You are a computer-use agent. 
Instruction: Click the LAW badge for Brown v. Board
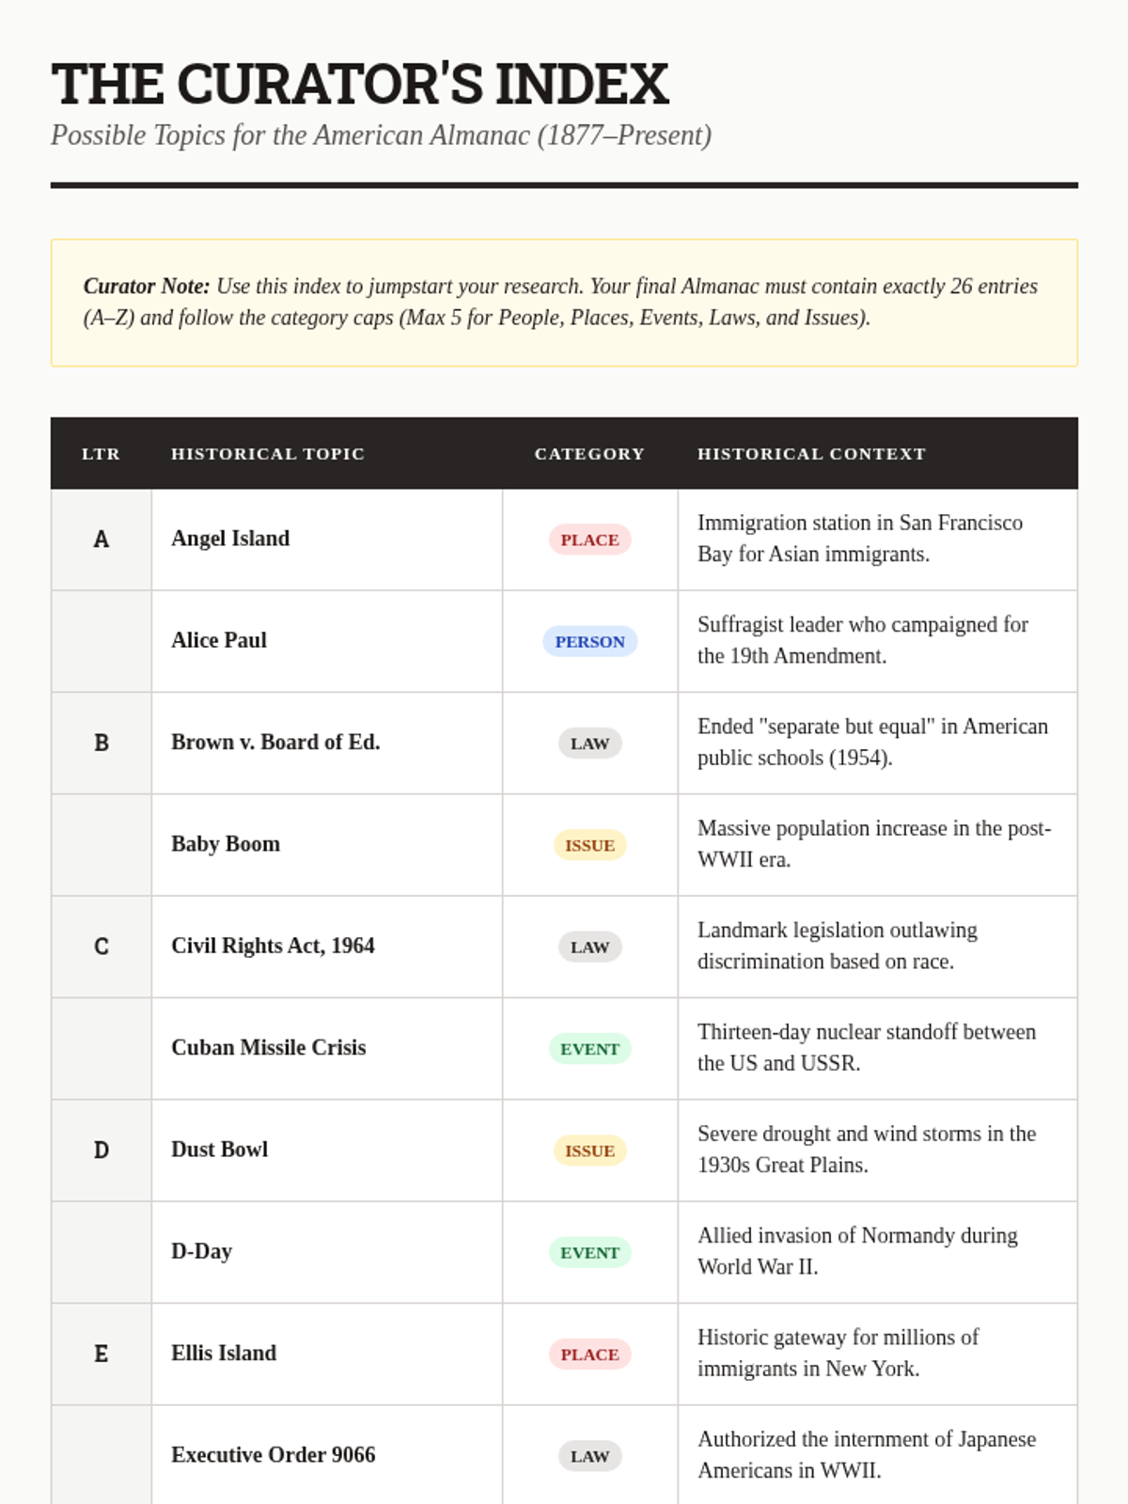click(x=589, y=744)
